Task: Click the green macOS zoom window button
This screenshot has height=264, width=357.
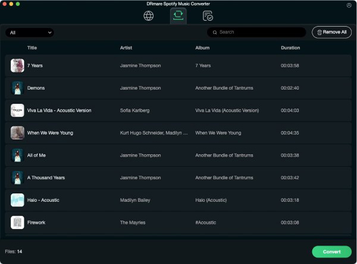Action: [x=18, y=4]
